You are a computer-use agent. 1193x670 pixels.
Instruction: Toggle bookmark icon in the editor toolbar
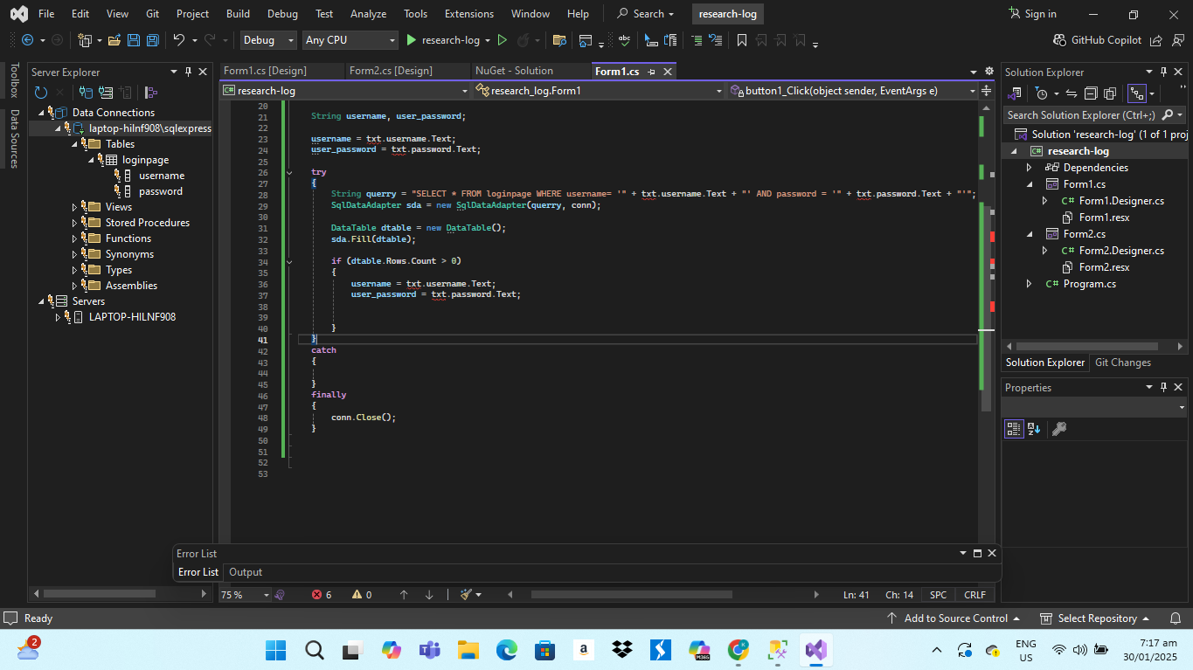pyautogui.click(x=742, y=40)
